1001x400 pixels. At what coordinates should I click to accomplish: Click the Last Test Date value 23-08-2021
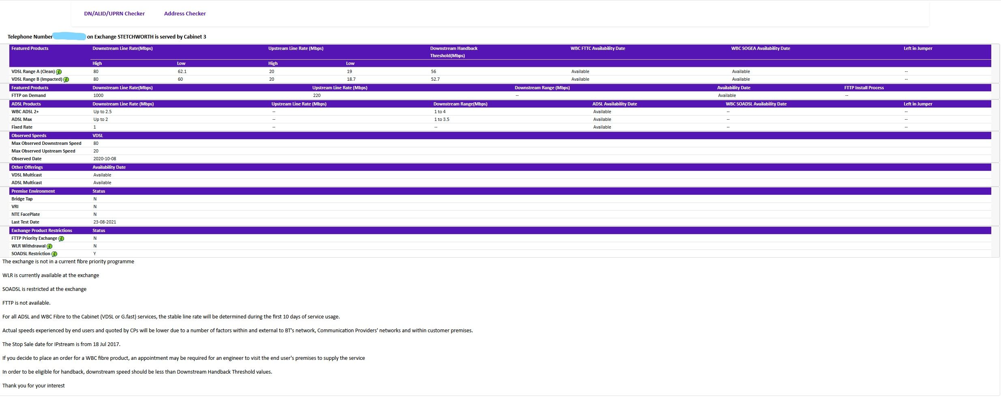[105, 222]
